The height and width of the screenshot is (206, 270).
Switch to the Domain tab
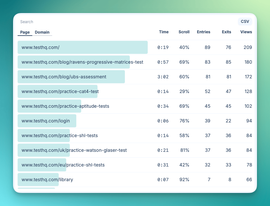click(x=42, y=32)
